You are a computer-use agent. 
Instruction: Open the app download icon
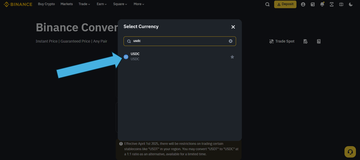click(x=331, y=4)
